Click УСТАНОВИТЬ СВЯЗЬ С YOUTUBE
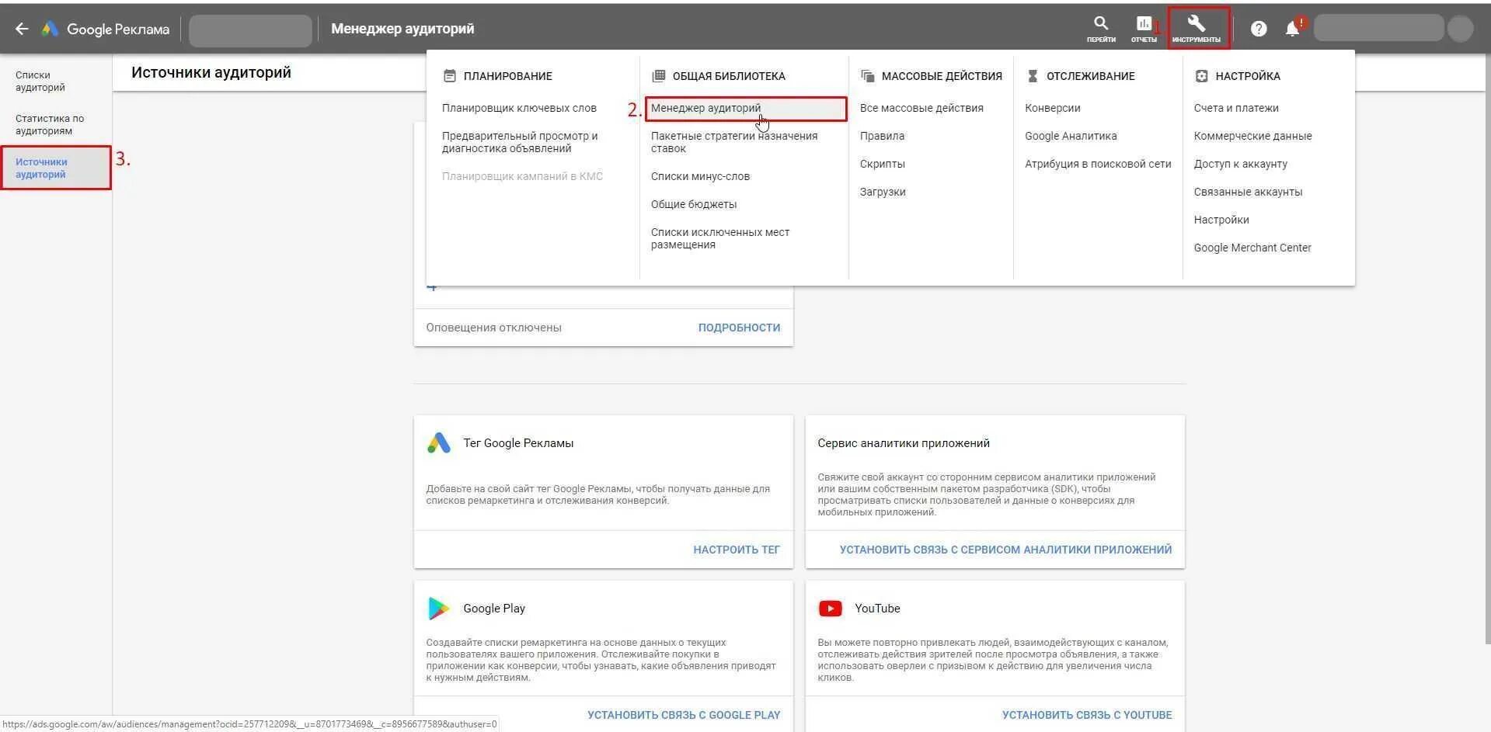1491x732 pixels. 1087,715
